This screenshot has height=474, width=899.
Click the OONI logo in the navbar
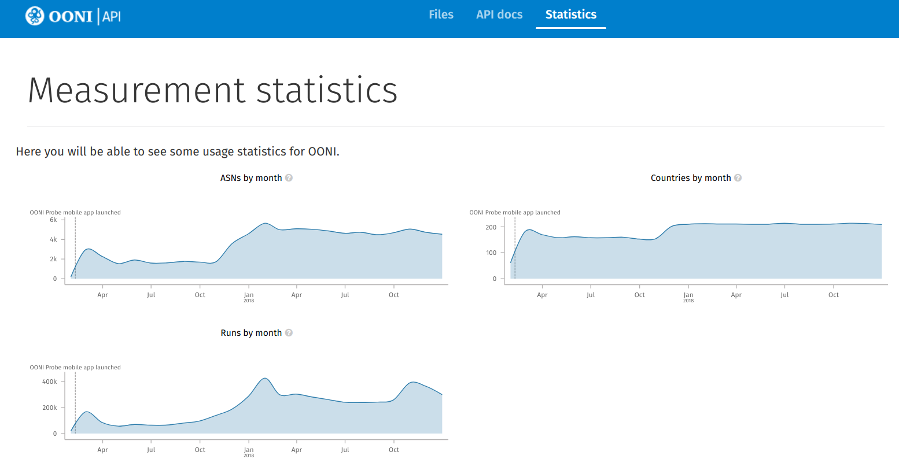[72, 15]
